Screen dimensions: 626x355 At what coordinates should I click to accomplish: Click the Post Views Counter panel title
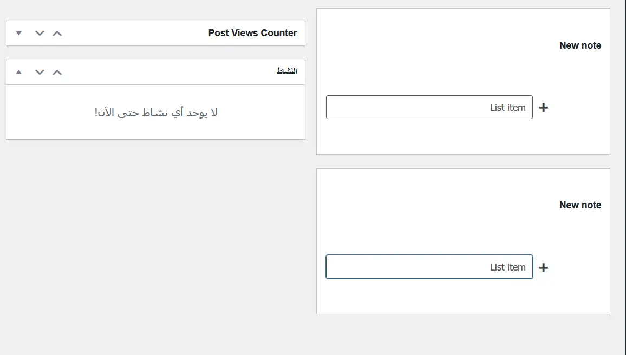[x=252, y=33]
